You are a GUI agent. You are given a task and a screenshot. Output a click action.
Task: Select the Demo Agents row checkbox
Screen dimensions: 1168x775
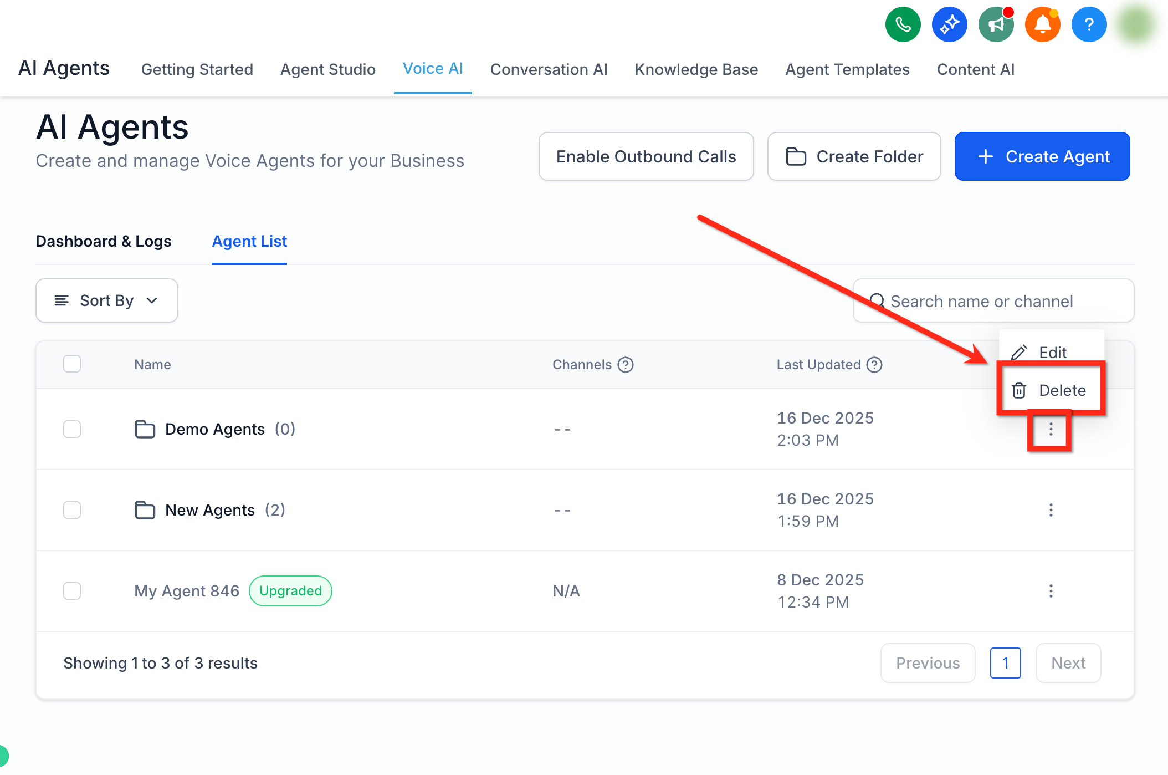72,429
